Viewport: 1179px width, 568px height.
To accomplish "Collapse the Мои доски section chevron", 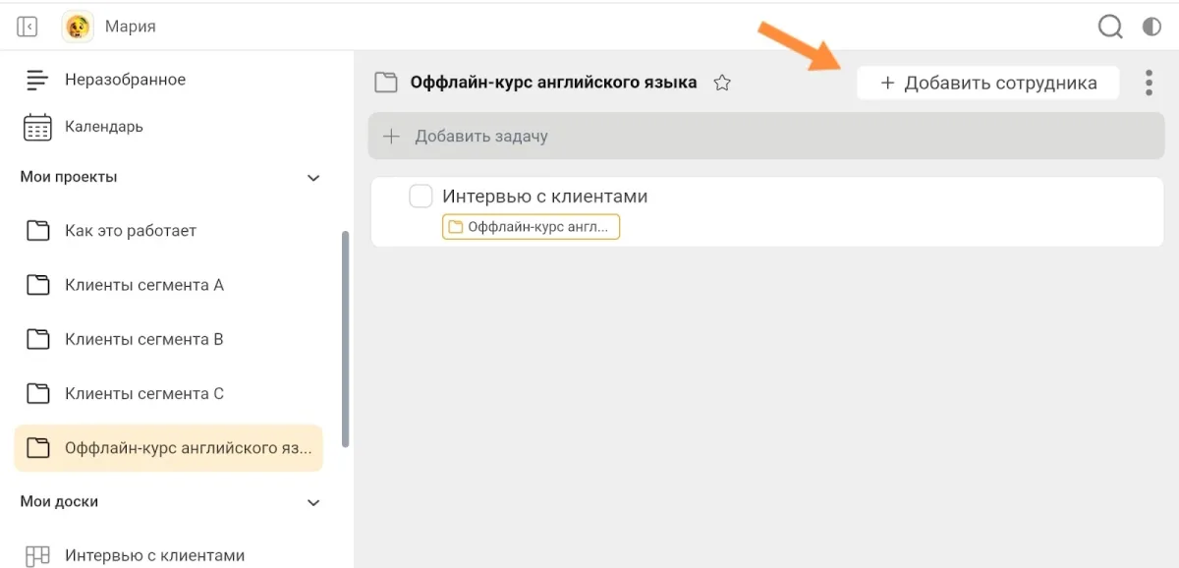I will 313,502.
